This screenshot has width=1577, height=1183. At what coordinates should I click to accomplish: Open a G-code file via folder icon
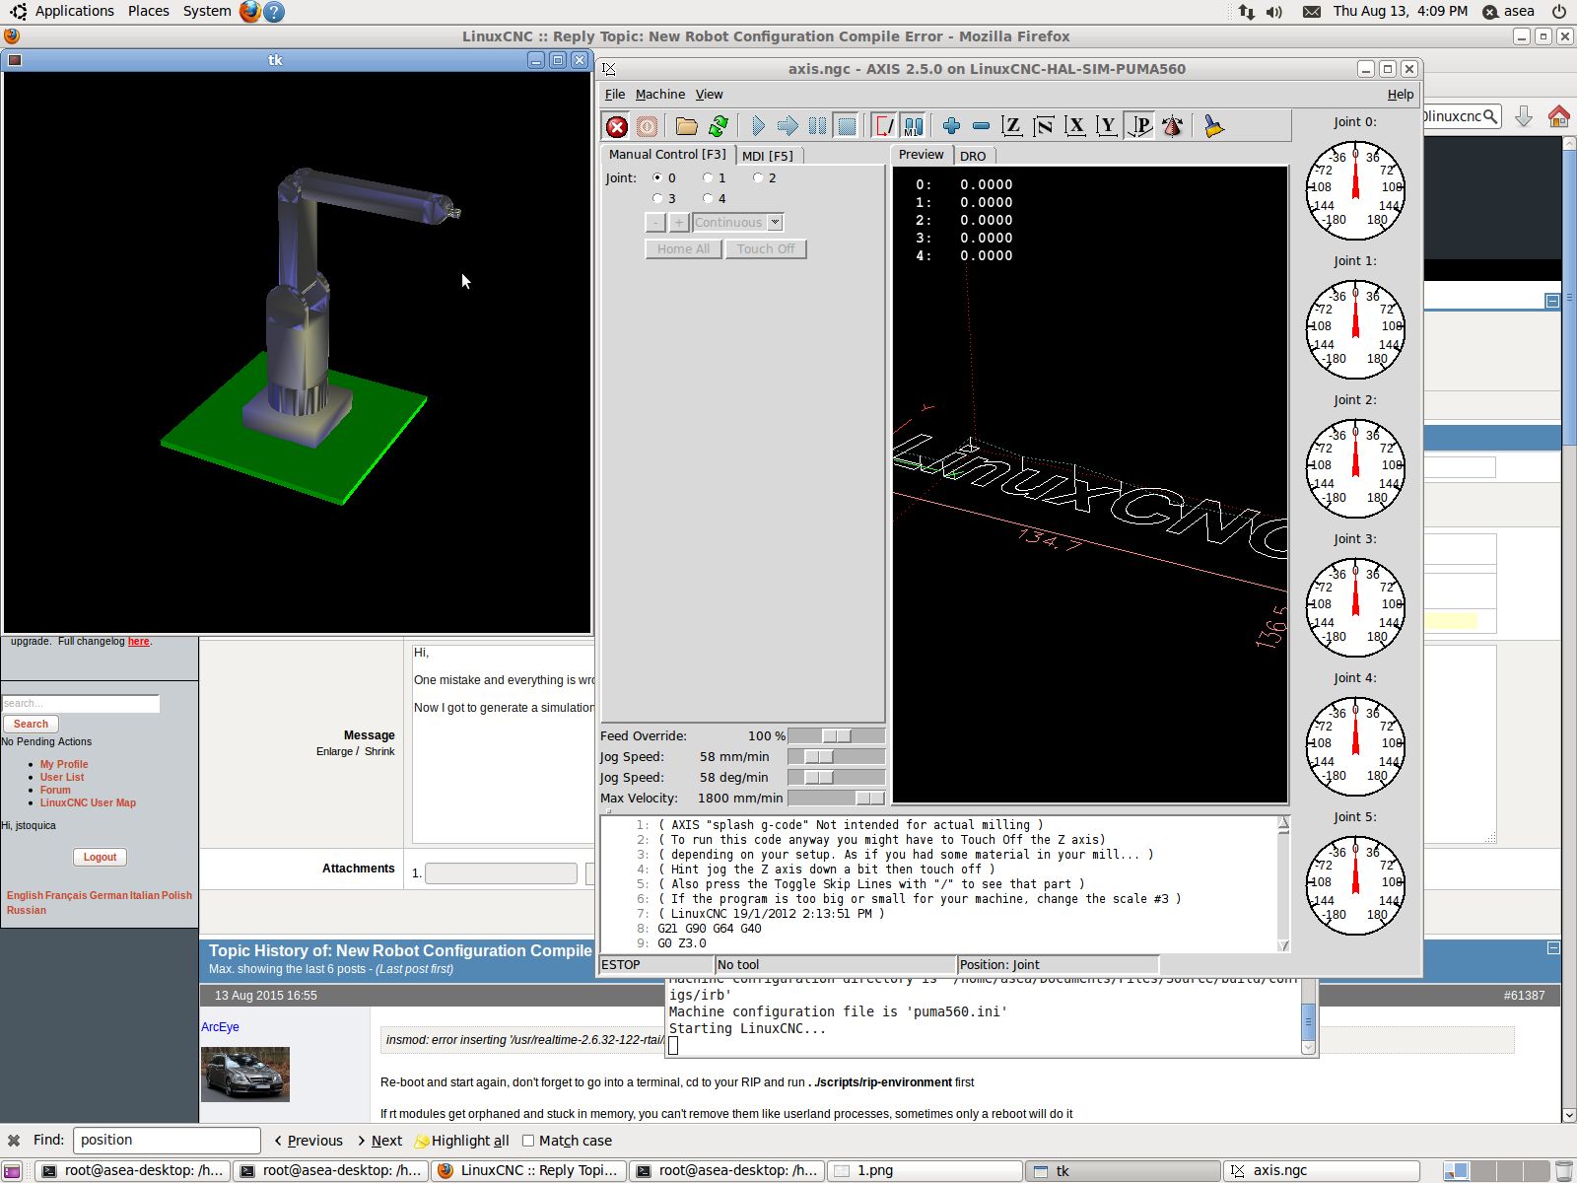687,126
